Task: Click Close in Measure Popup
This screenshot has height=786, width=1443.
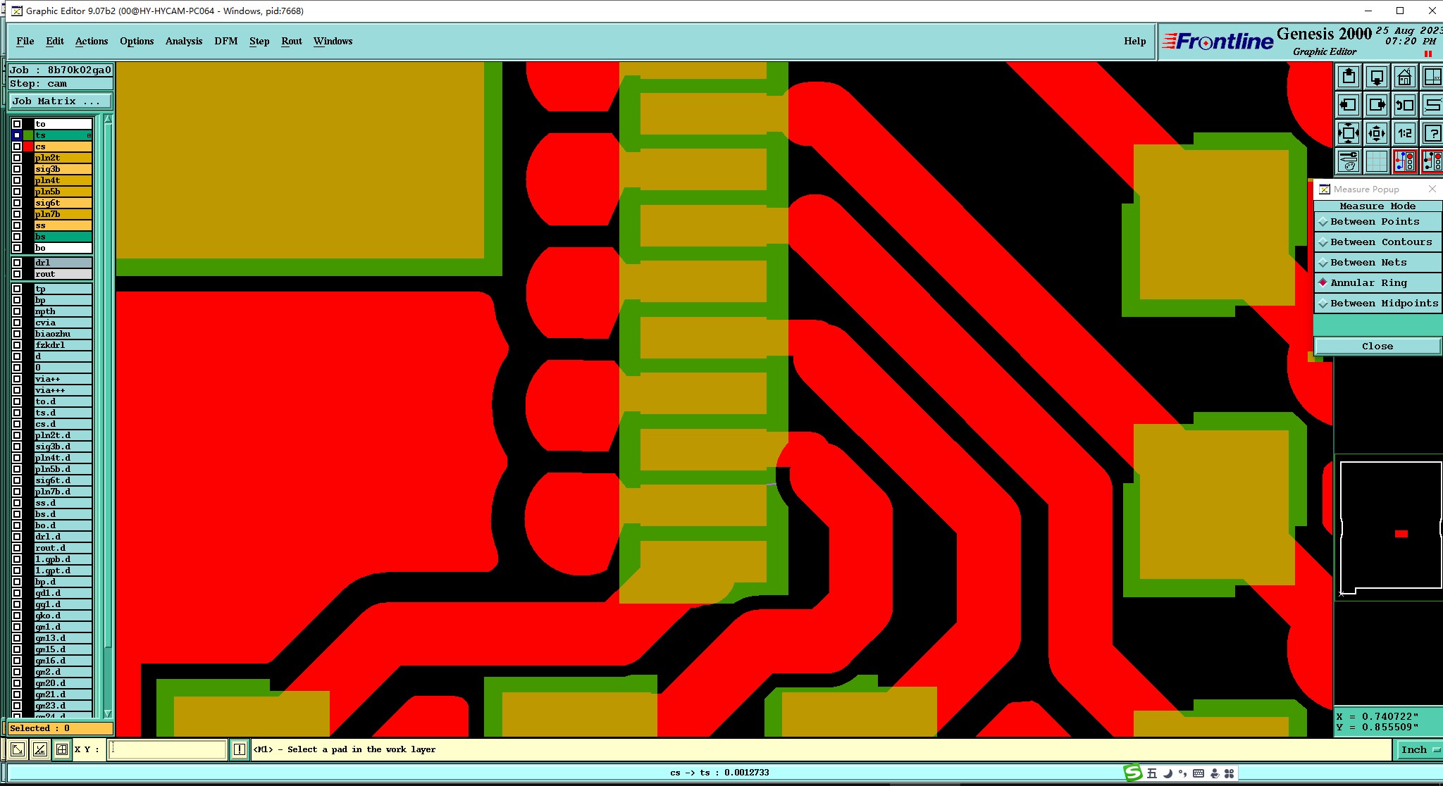Action: coord(1377,346)
